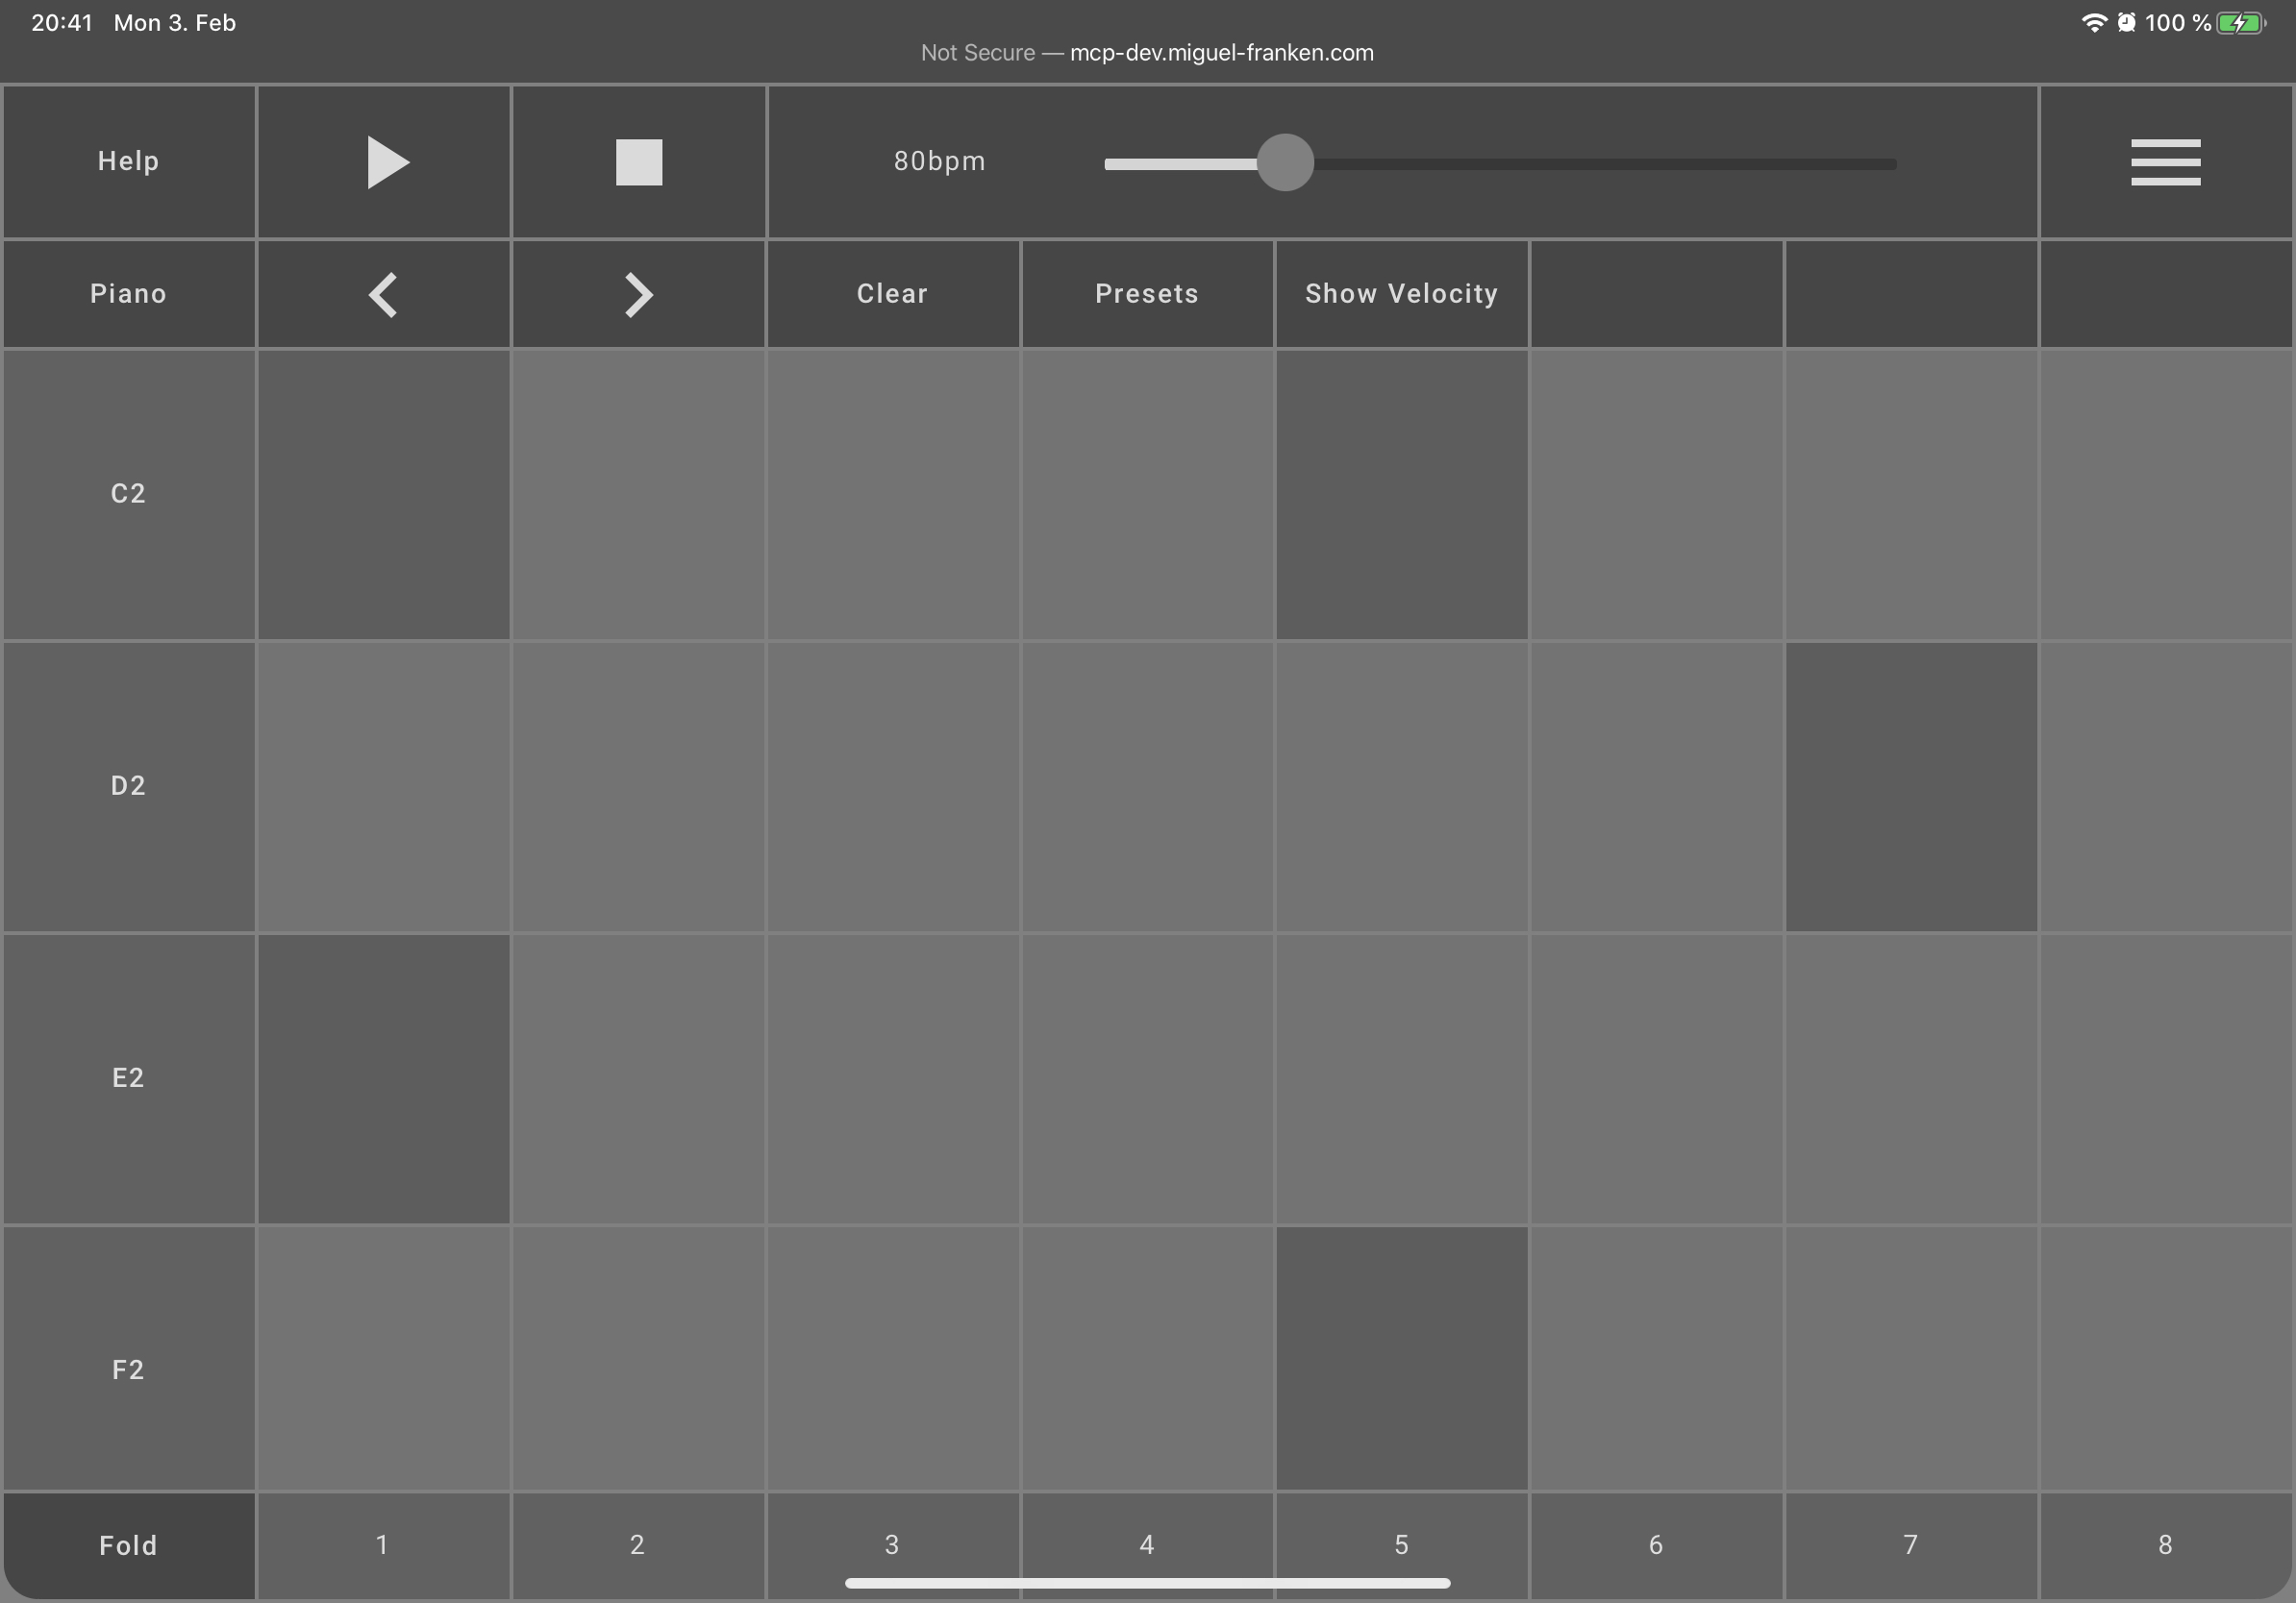This screenshot has height=1603, width=2296.
Task: Deactivate the C2 note at step 1
Action: pos(383,494)
